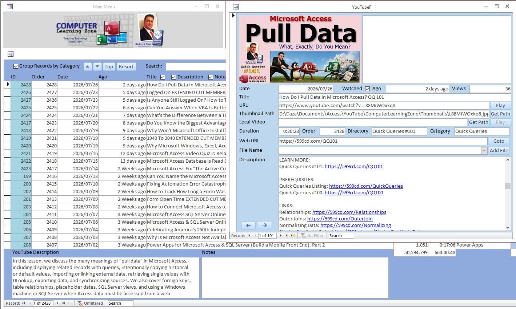This screenshot has height=309, width=516.
Task: Click Get Path button for Local Video
Action: click(x=478, y=122)
